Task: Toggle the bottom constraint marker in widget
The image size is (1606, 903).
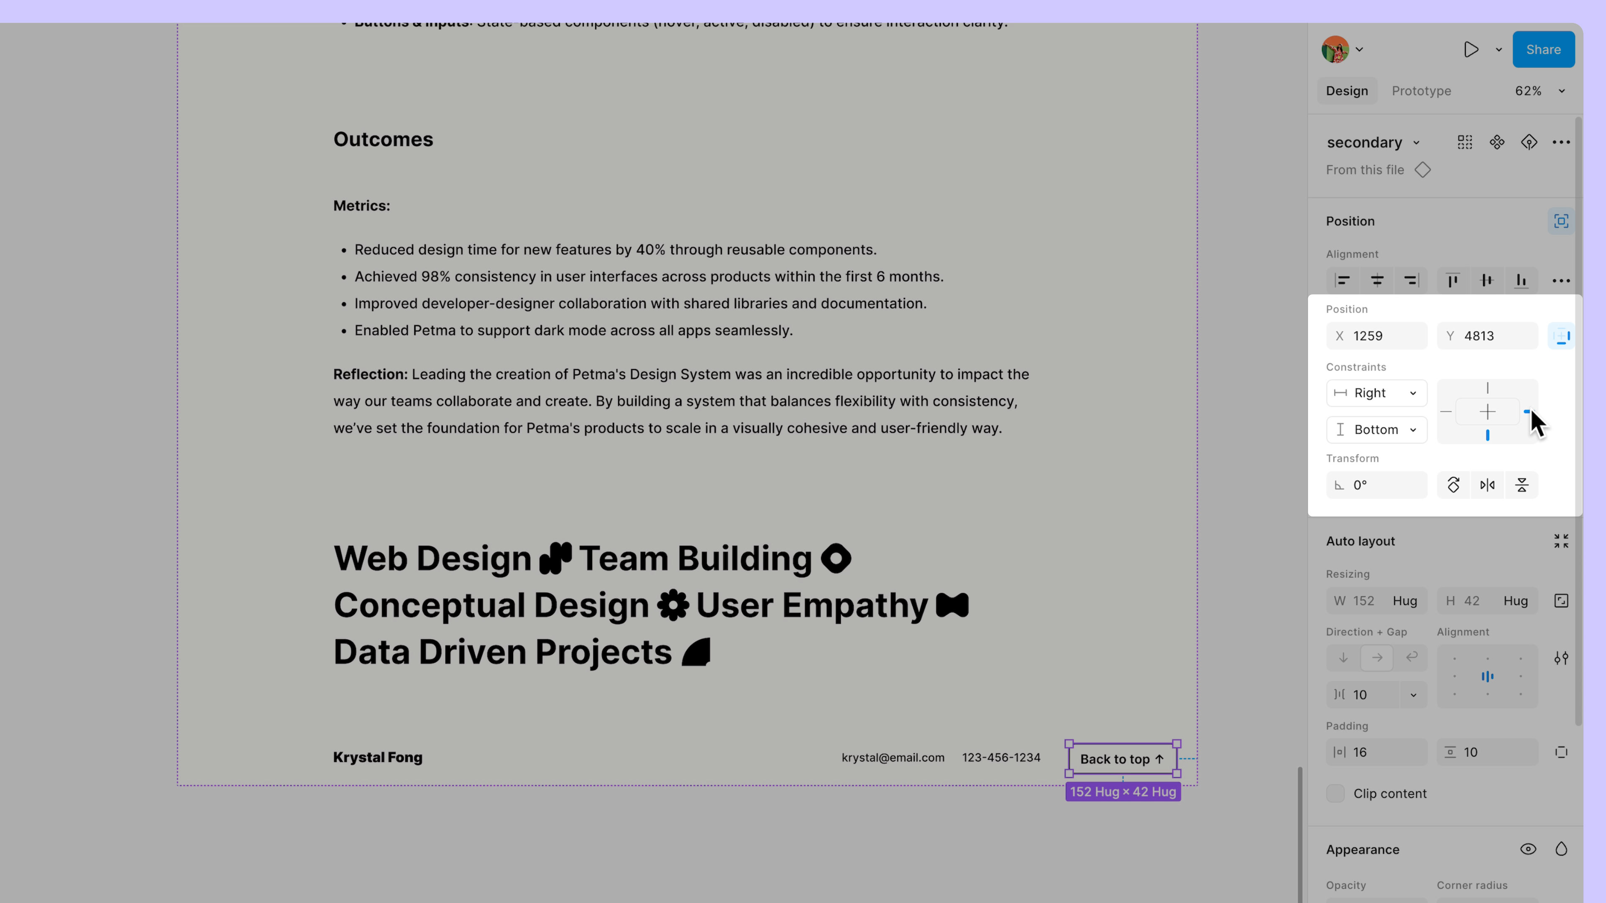Action: pos(1487,435)
